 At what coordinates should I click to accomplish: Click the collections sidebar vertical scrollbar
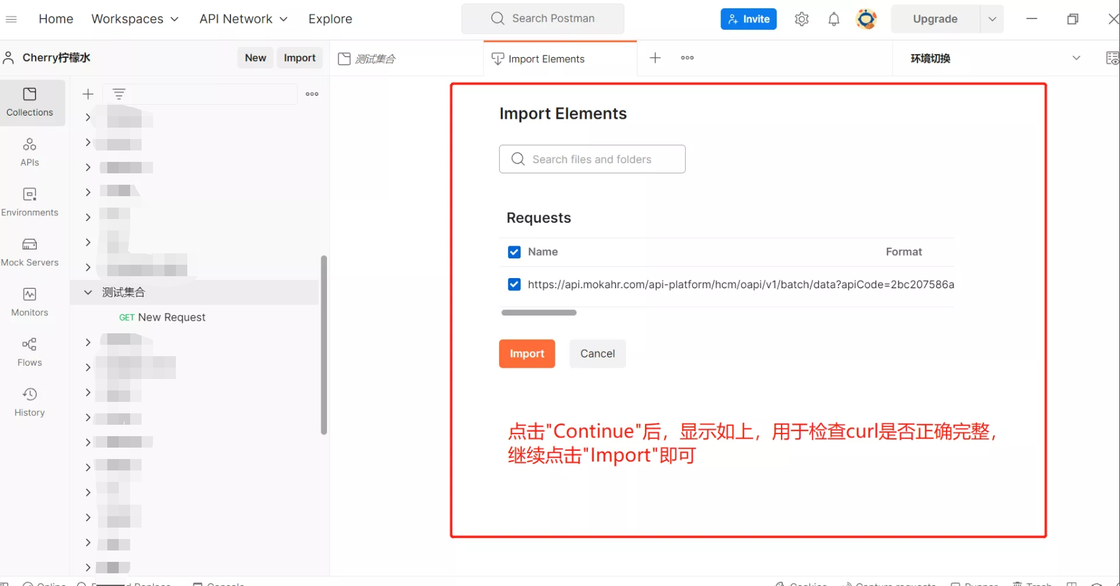[324, 345]
